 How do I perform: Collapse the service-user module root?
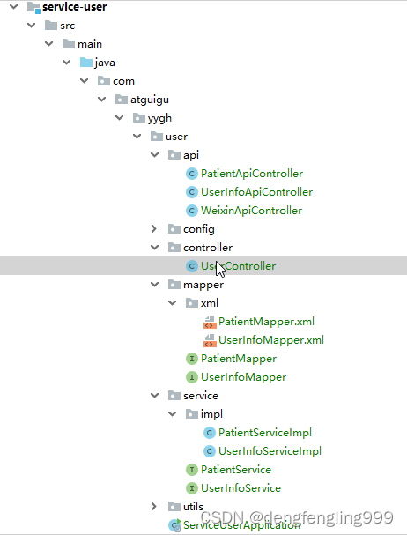[14, 7]
